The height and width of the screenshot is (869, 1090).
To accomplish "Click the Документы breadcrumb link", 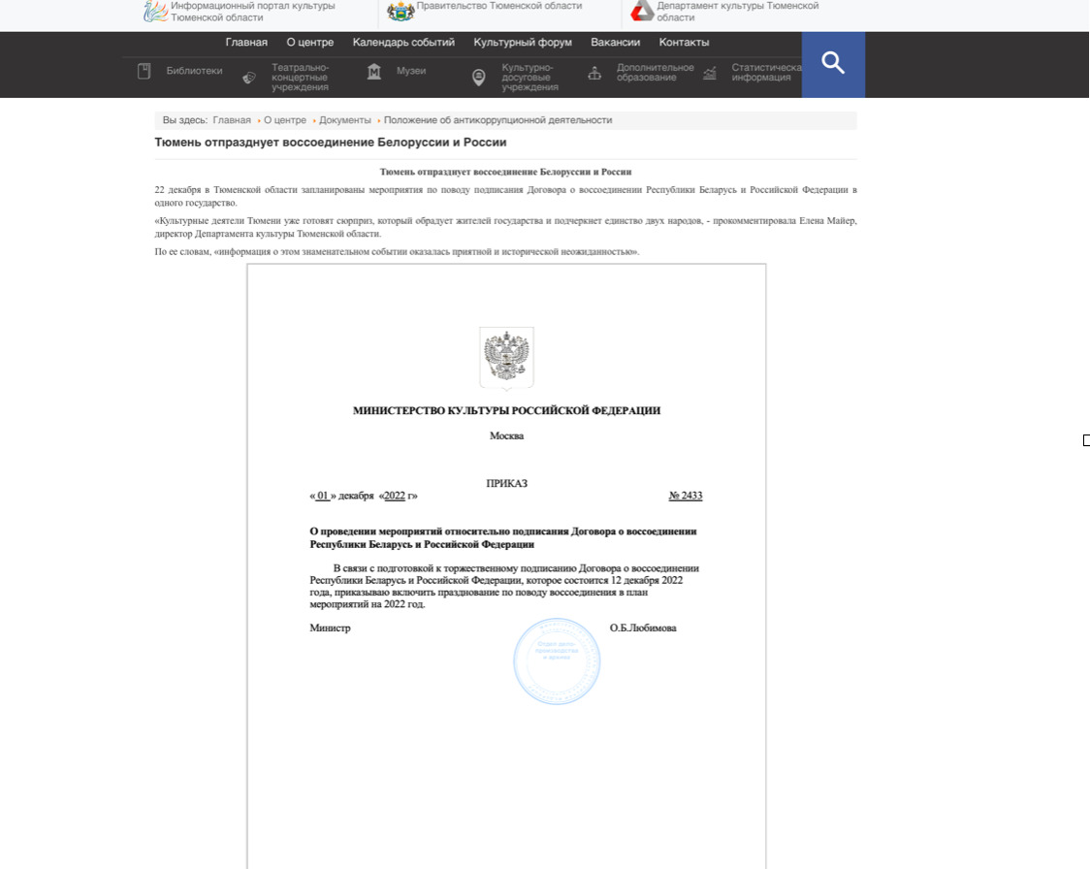I will click(x=345, y=120).
